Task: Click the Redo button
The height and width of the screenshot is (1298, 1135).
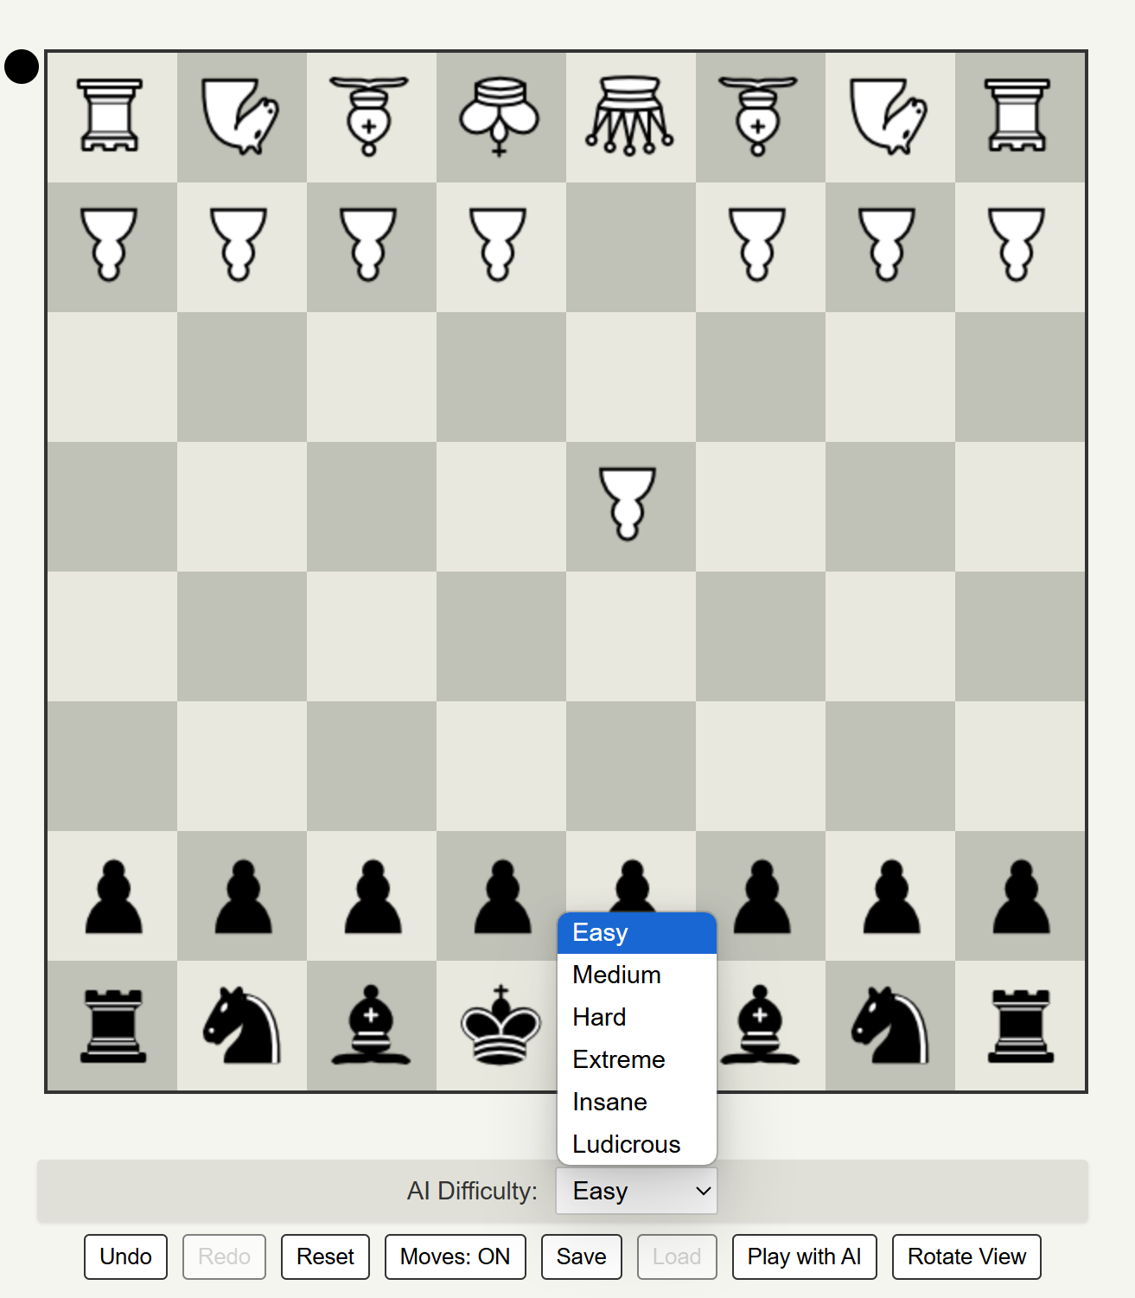Action: click(x=224, y=1256)
